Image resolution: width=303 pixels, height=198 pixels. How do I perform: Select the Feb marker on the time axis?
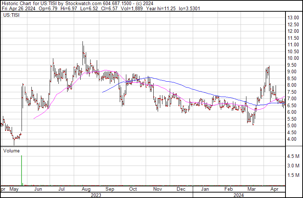pos(229,190)
